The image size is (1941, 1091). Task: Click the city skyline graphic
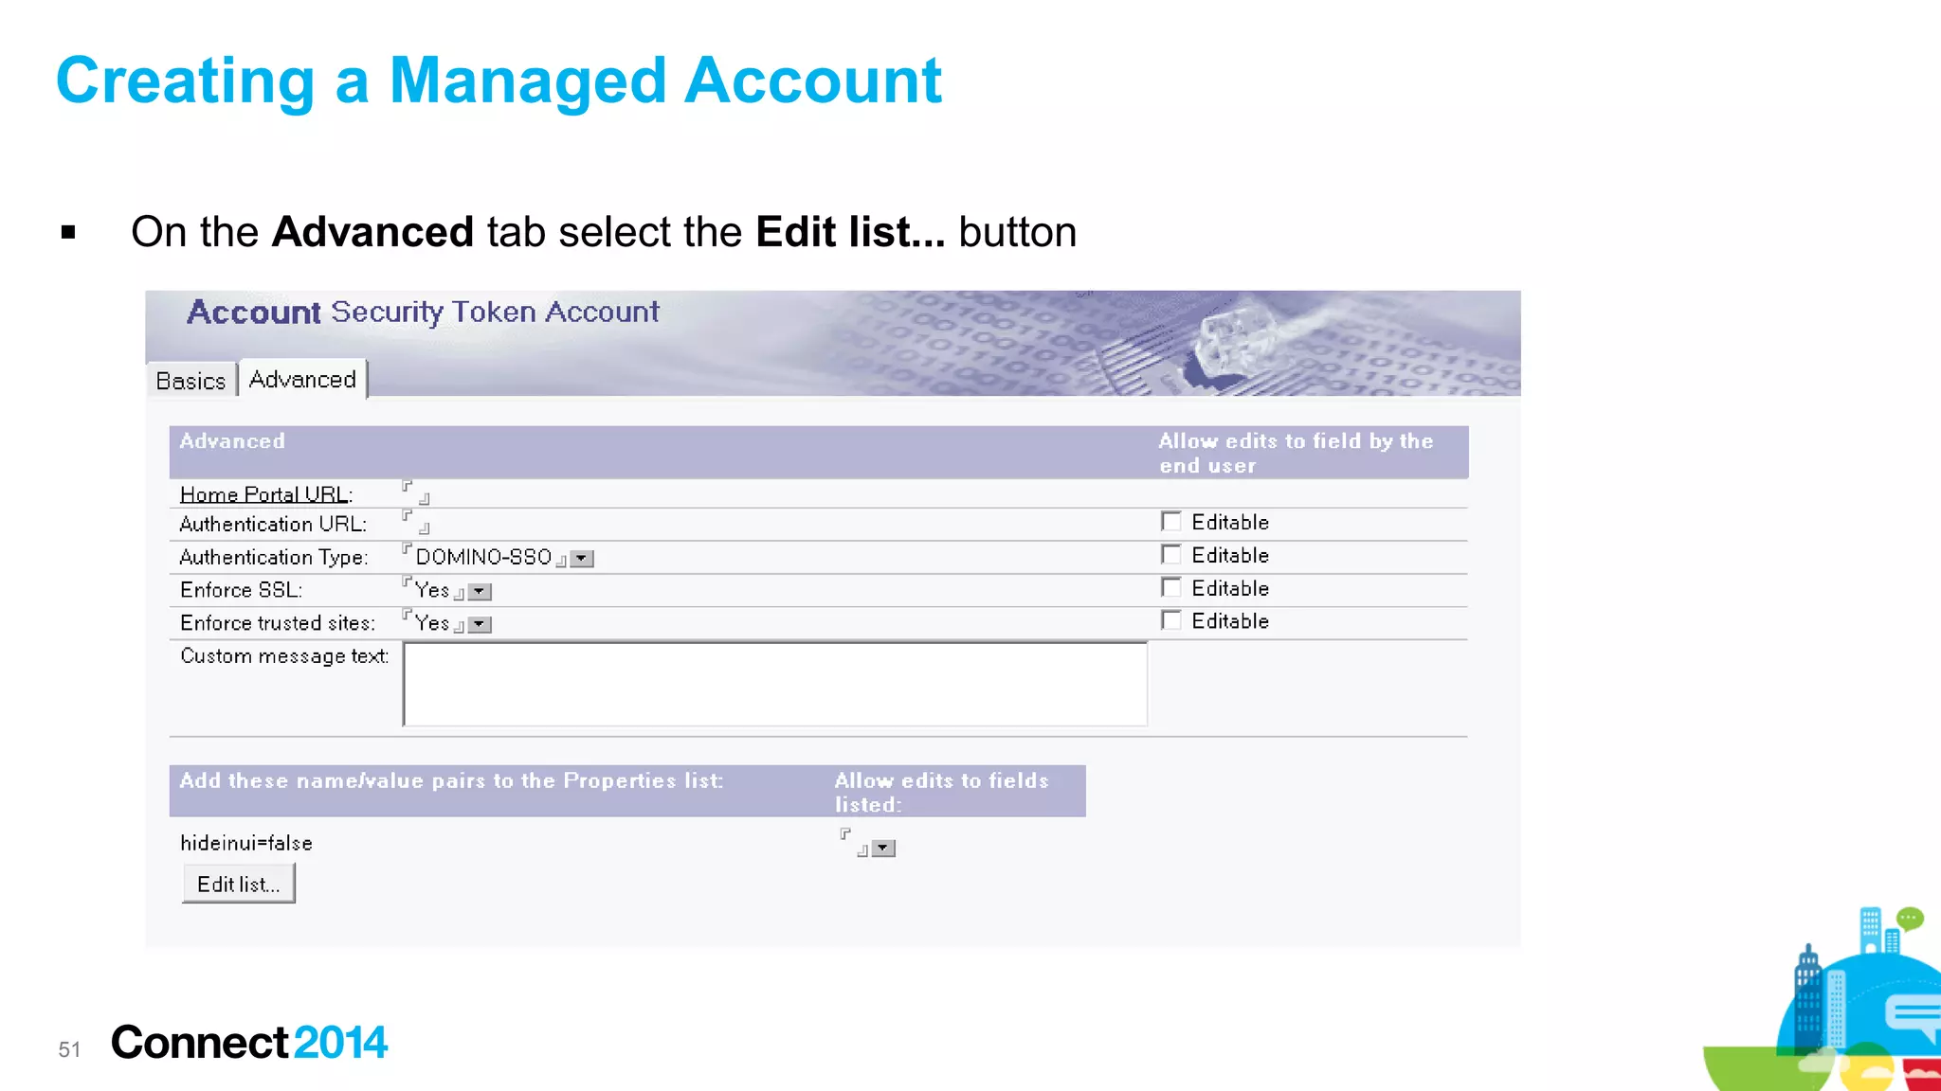1823,1000
